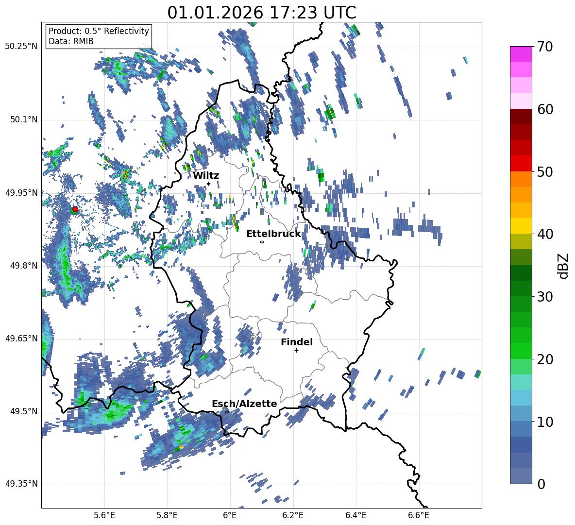Click the red radar location dot
This screenshot has height=525, width=575.
tap(75, 209)
